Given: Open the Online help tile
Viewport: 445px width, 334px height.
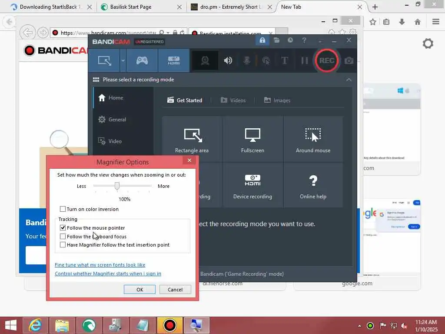Looking at the screenshot, I should [313, 185].
